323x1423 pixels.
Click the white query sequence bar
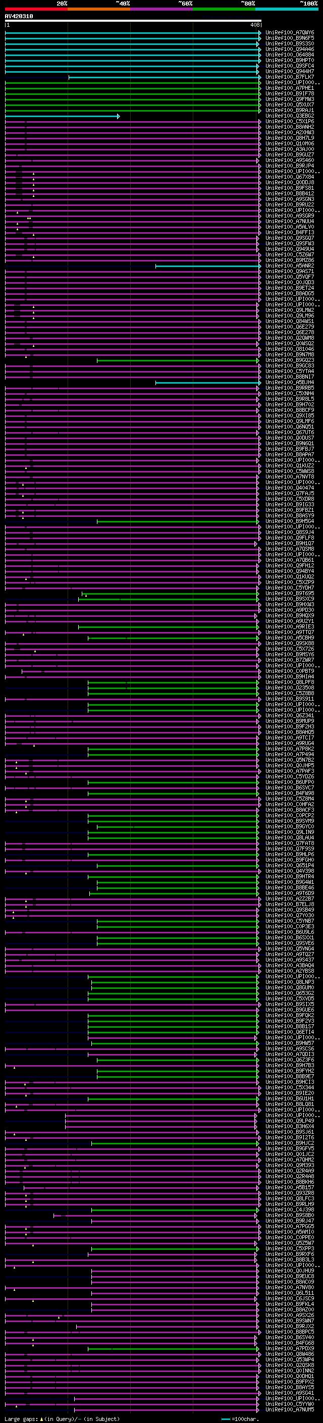tap(133, 21)
